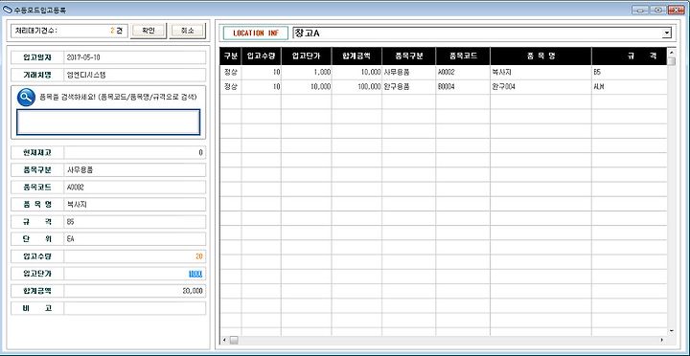
Task: Click the 100,000 total cell
Action: 356,87
